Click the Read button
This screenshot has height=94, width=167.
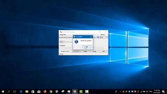pos(85,51)
